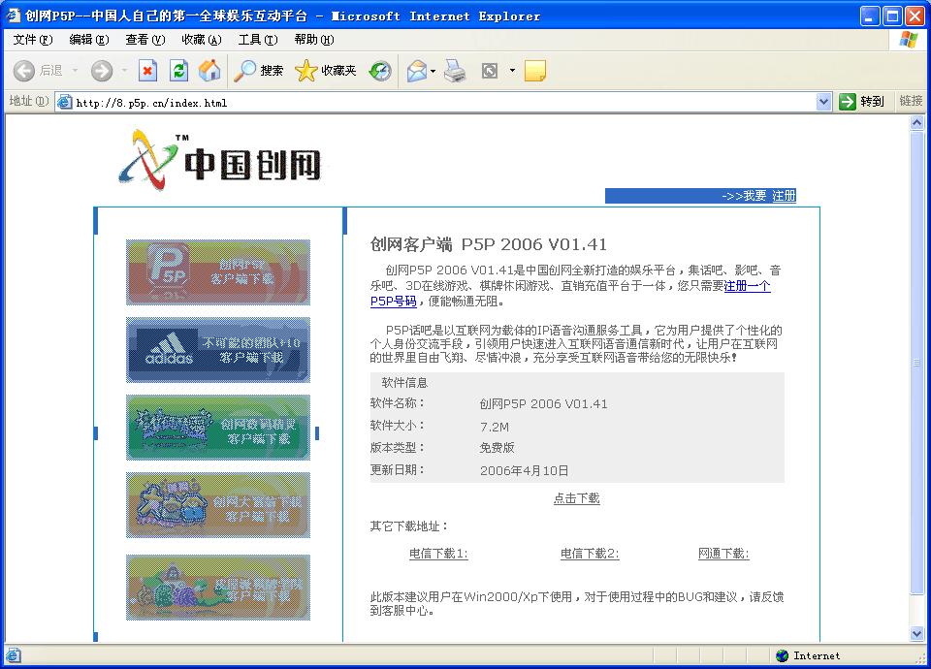
Task: Open the address bar dropdown list
Action: 823,102
